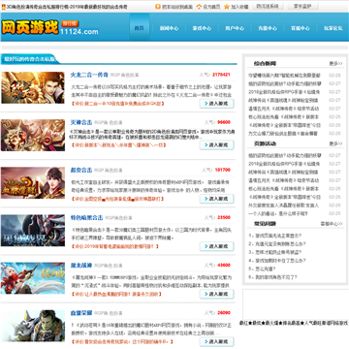Click 进入游戏 button for 火龙二合一传奇

coord(216,104)
